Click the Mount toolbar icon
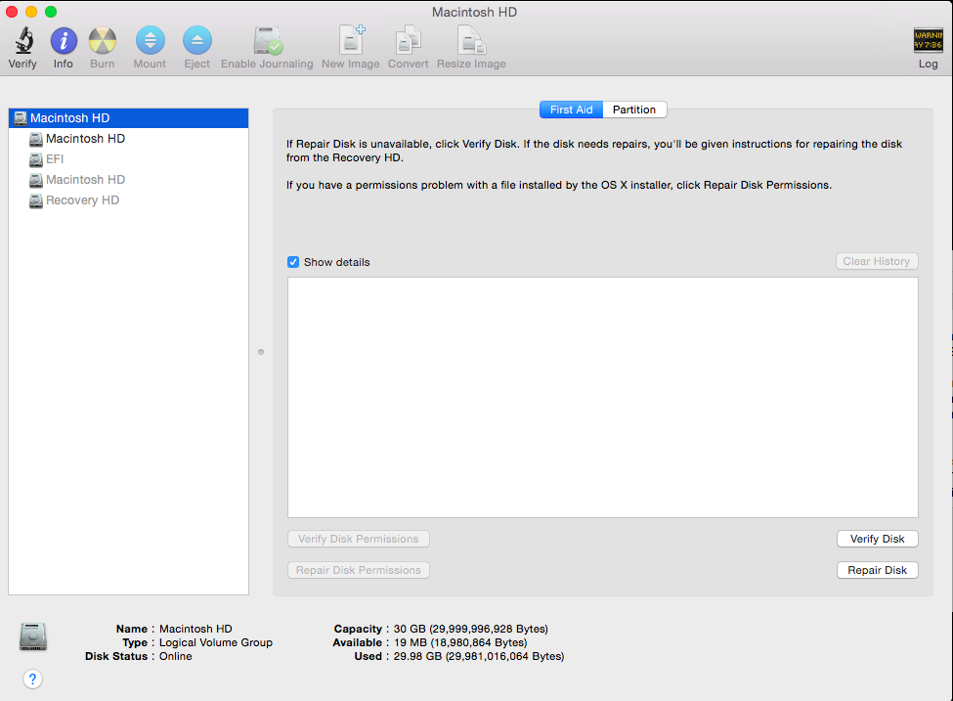This screenshot has height=701, width=953. [x=150, y=41]
